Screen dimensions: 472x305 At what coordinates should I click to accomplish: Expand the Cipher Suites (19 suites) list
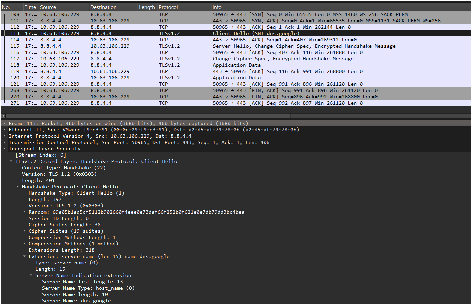point(24,231)
